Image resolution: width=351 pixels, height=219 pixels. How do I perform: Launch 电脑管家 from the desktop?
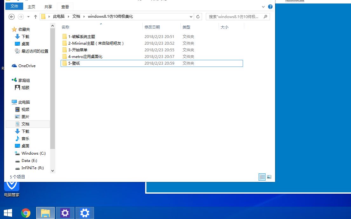[x=11, y=187]
